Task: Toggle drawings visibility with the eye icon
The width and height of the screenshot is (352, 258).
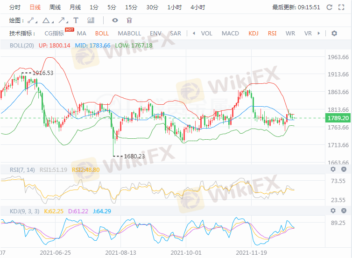Action: tap(115, 20)
